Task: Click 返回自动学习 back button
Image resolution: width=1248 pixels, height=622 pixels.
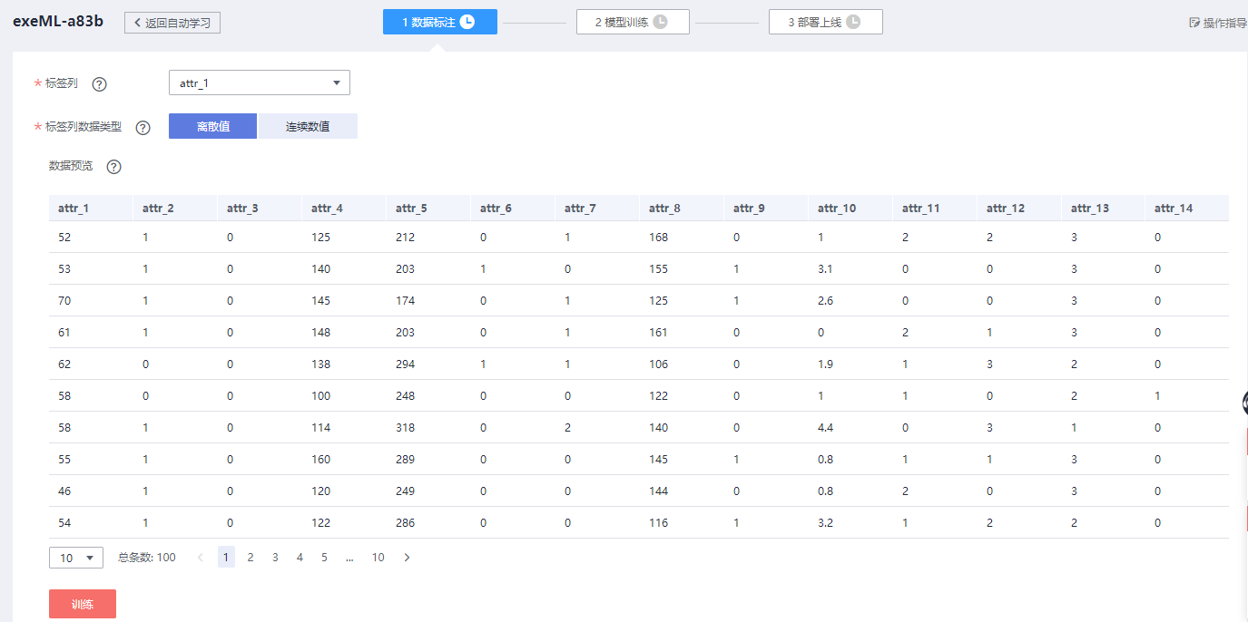Action: tap(172, 23)
